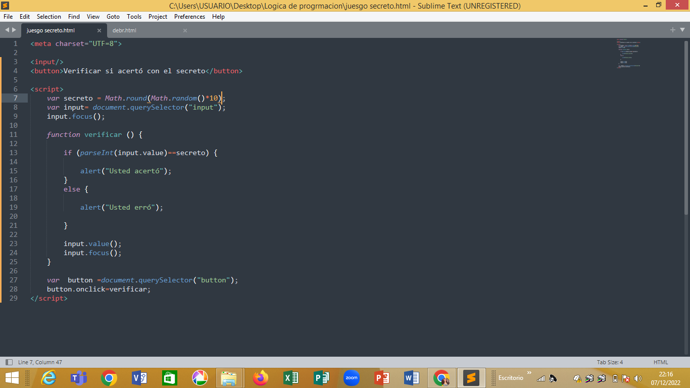Viewport: 690px width, 388px height.
Task: Open the Edit menu
Action: coord(25,17)
